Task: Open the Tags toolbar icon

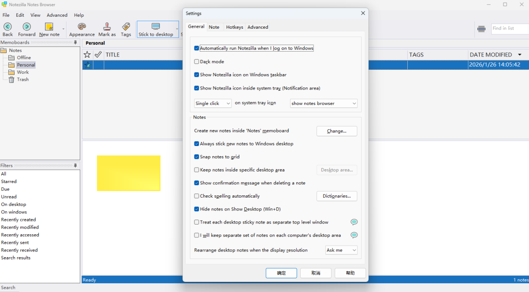Action: [x=126, y=27]
